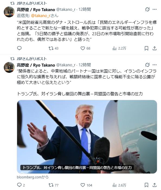This screenshot has width=161, height=190.
Task: Repost the second post with 77 reposts
Action: [53, 185]
